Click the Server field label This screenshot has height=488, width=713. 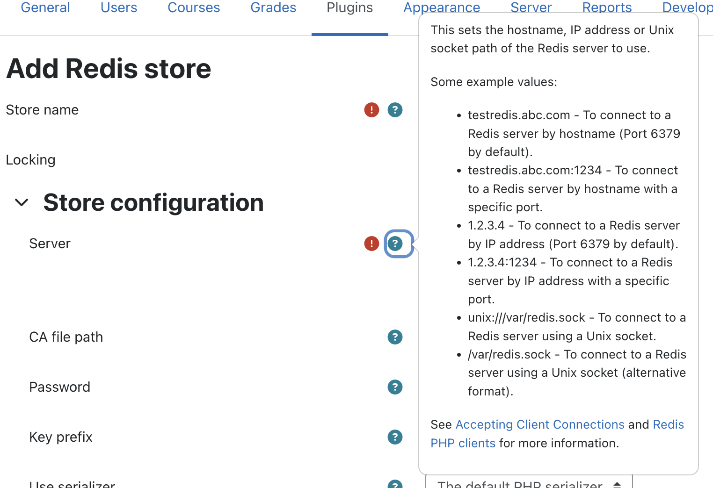tap(50, 244)
